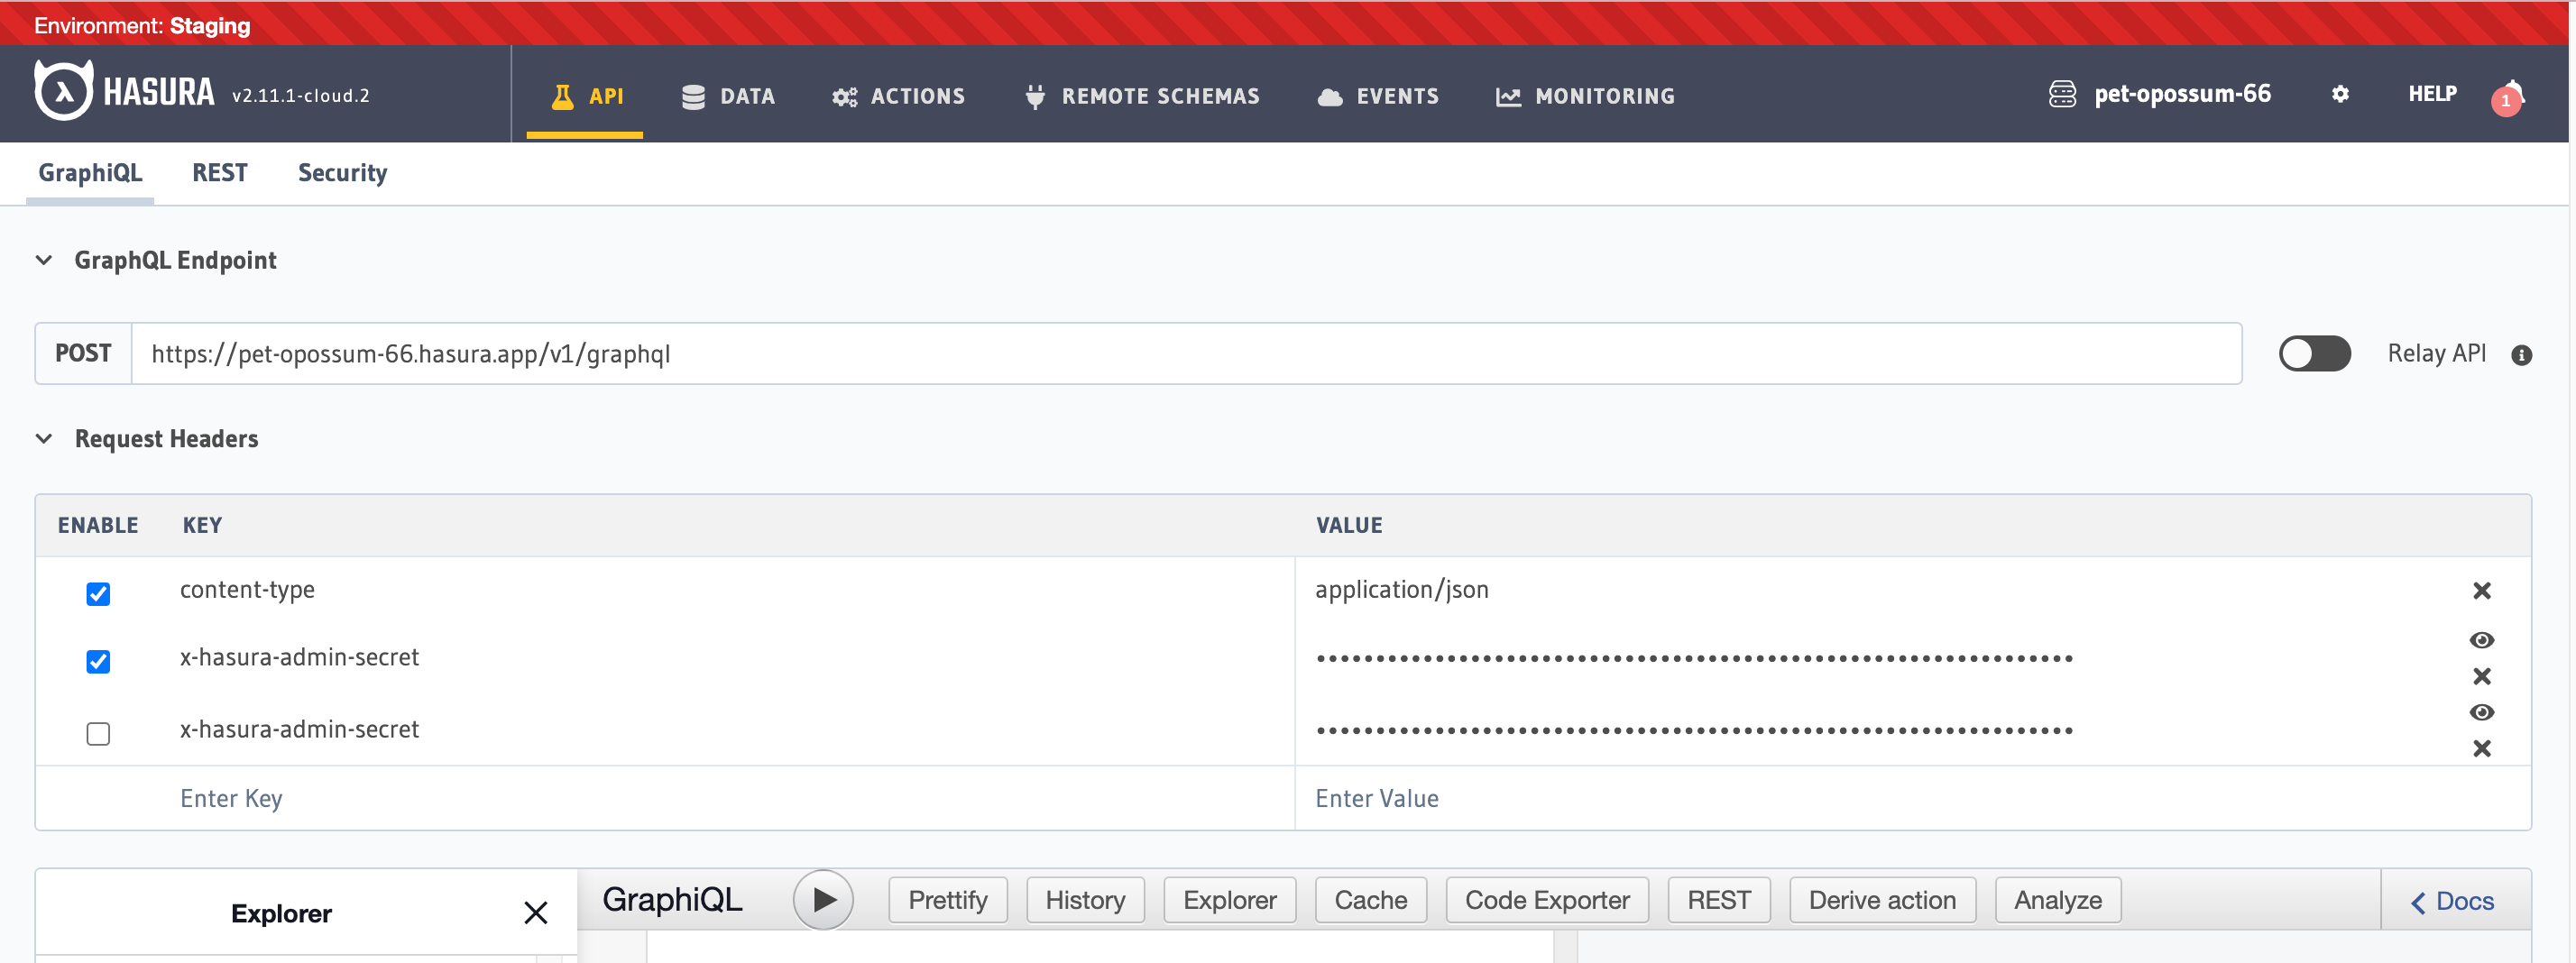Open the notifications bell icon
The height and width of the screenshot is (963, 2576).
pos(2510,96)
